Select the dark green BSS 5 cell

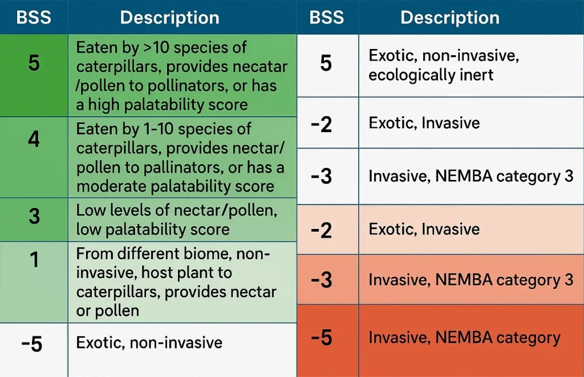tap(34, 76)
